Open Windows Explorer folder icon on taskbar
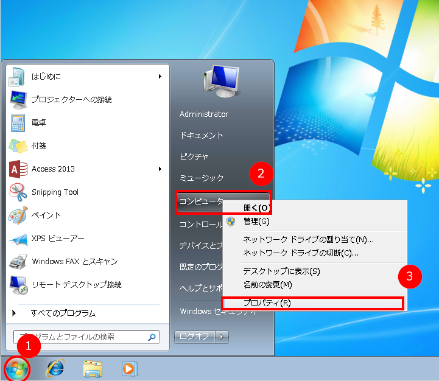439x381 pixels. pos(93,369)
